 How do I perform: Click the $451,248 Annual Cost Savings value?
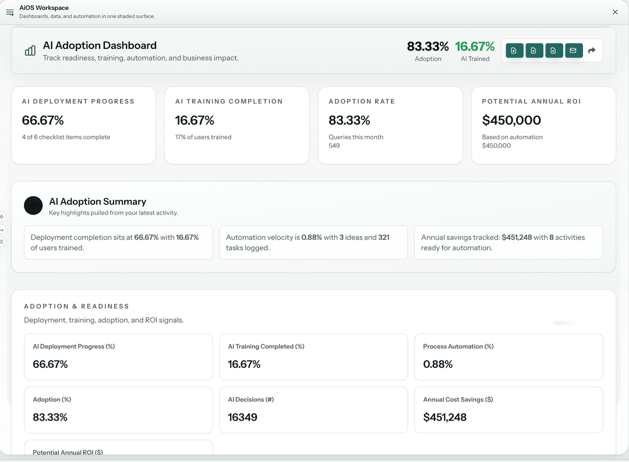(445, 418)
